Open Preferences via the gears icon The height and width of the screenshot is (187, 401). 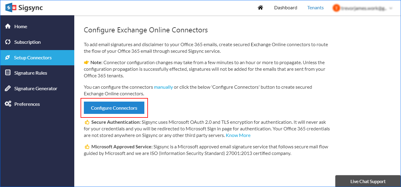[8, 104]
